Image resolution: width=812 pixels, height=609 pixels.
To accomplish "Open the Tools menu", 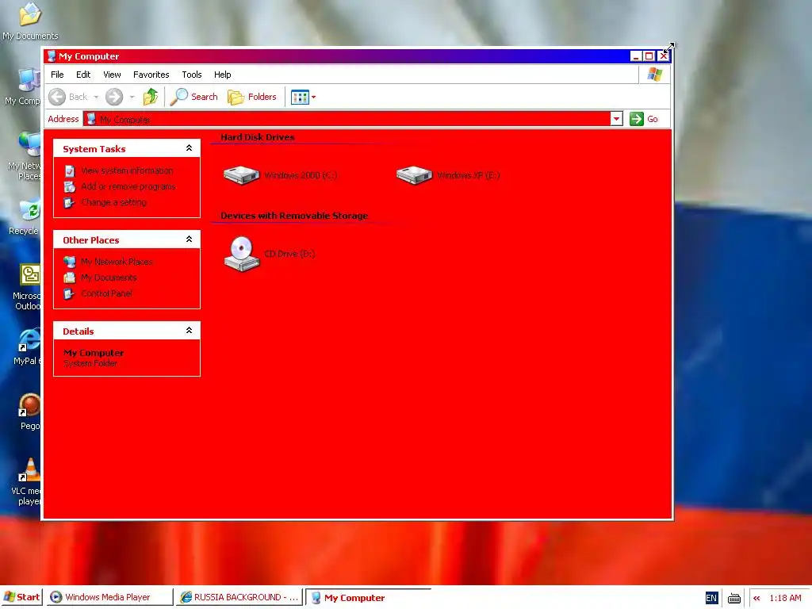I will click(x=192, y=75).
